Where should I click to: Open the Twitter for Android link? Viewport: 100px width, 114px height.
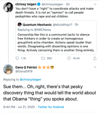click(51, 107)
